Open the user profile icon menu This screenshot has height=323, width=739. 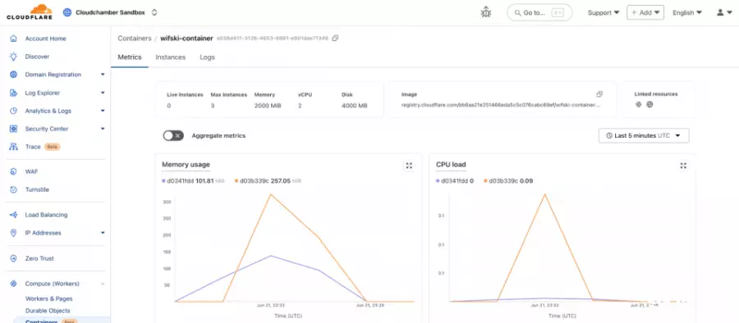coord(724,13)
